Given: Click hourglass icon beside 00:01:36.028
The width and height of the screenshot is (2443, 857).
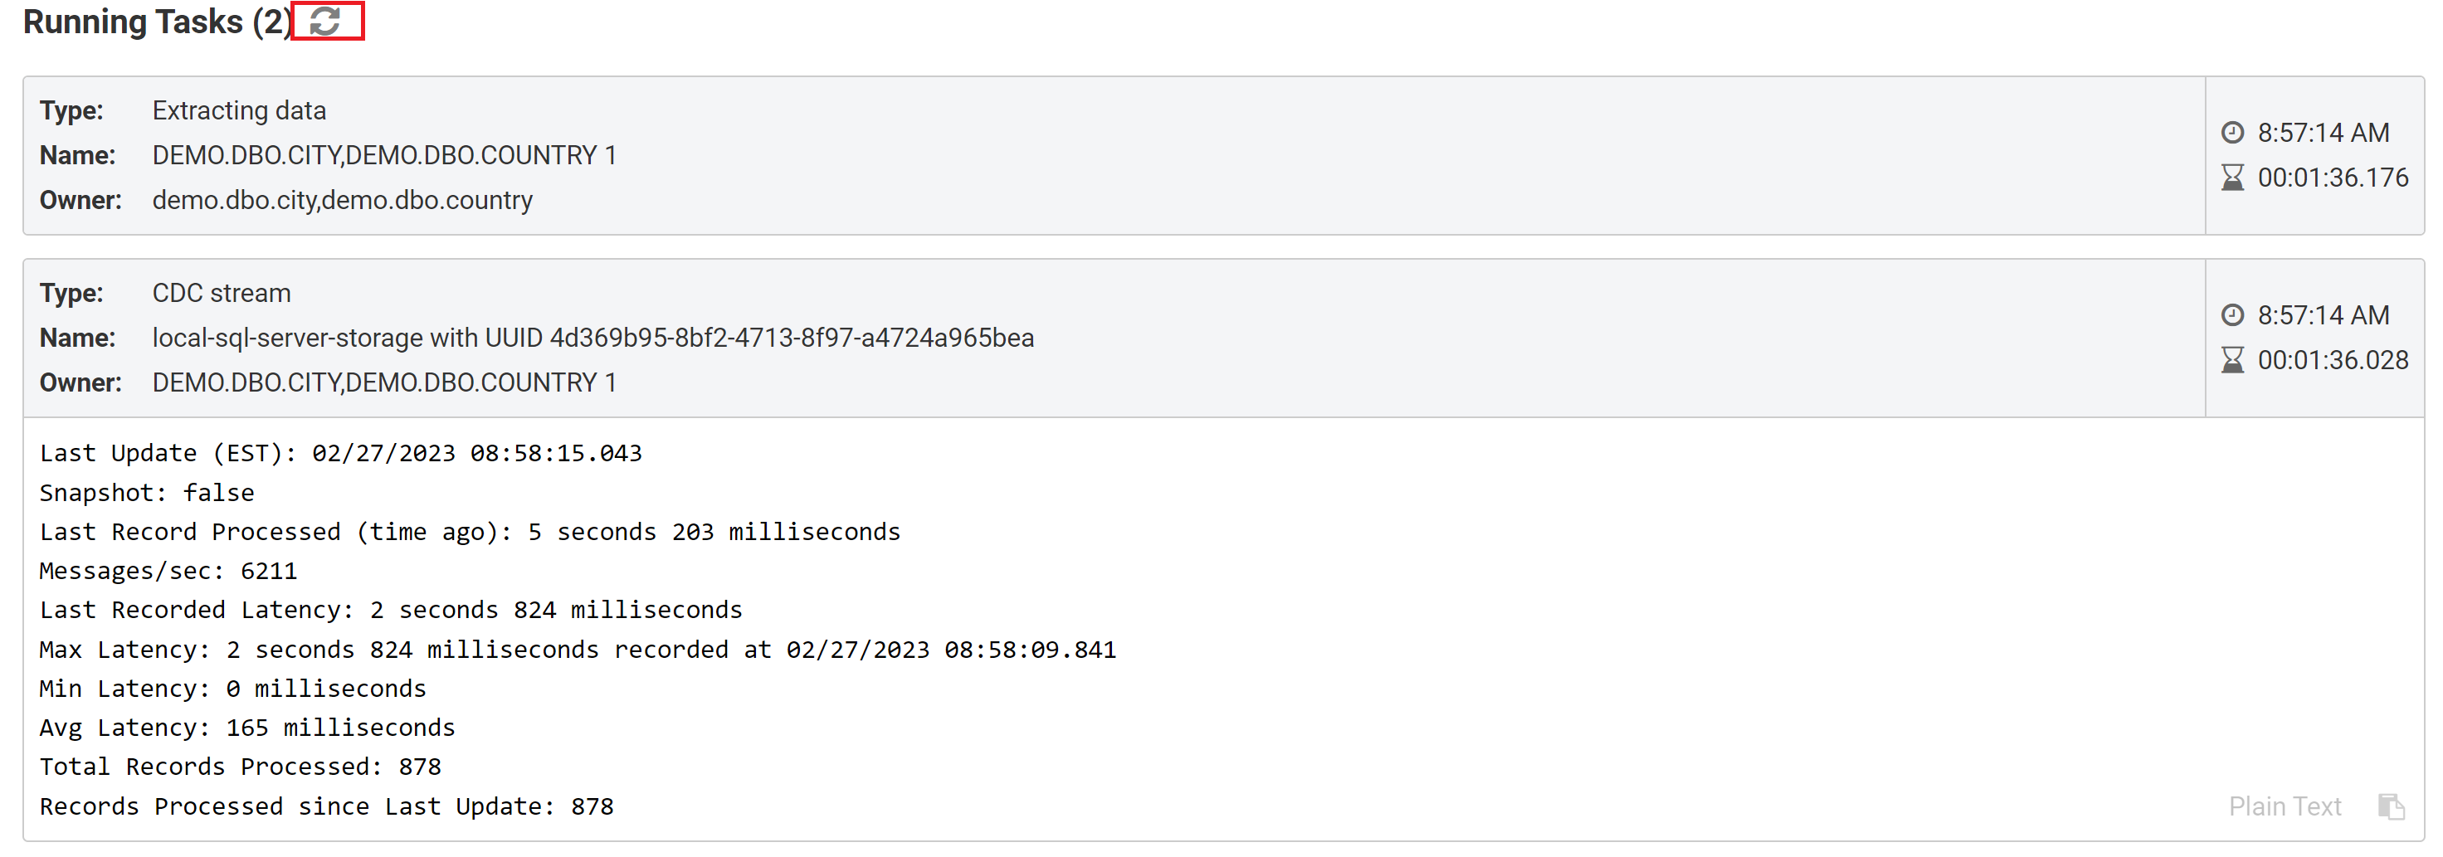Looking at the screenshot, I should coord(2232,359).
